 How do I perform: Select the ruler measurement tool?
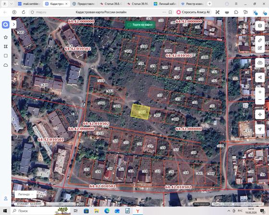260,40
